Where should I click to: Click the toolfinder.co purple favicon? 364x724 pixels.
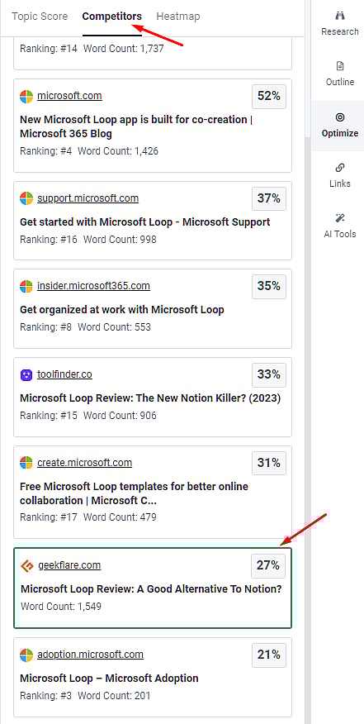pyautogui.click(x=26, y=374)
